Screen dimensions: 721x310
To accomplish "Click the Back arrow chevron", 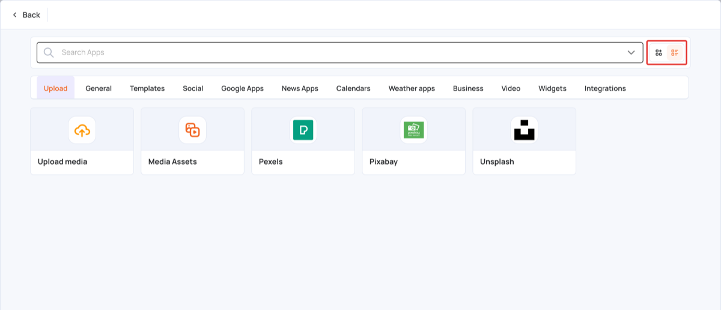I will tap(14, 15).
